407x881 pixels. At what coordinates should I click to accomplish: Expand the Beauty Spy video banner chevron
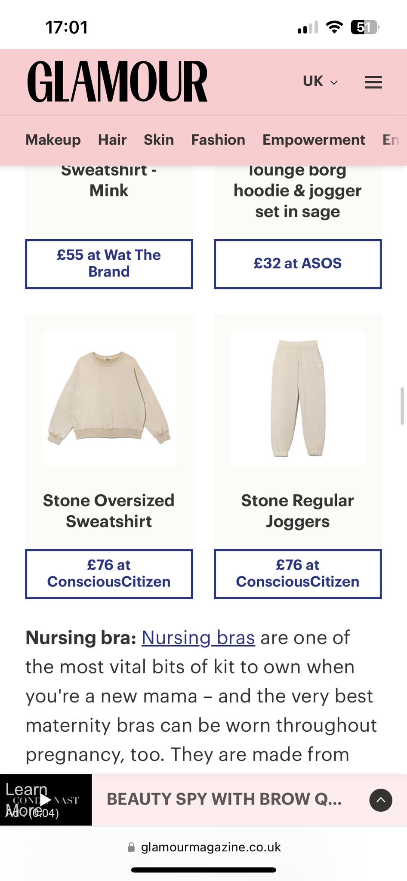(x=380, y=800)
